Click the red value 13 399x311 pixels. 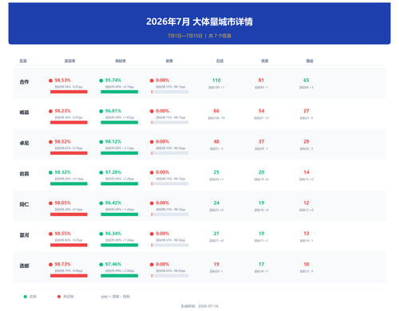click(x=306, y=234)
